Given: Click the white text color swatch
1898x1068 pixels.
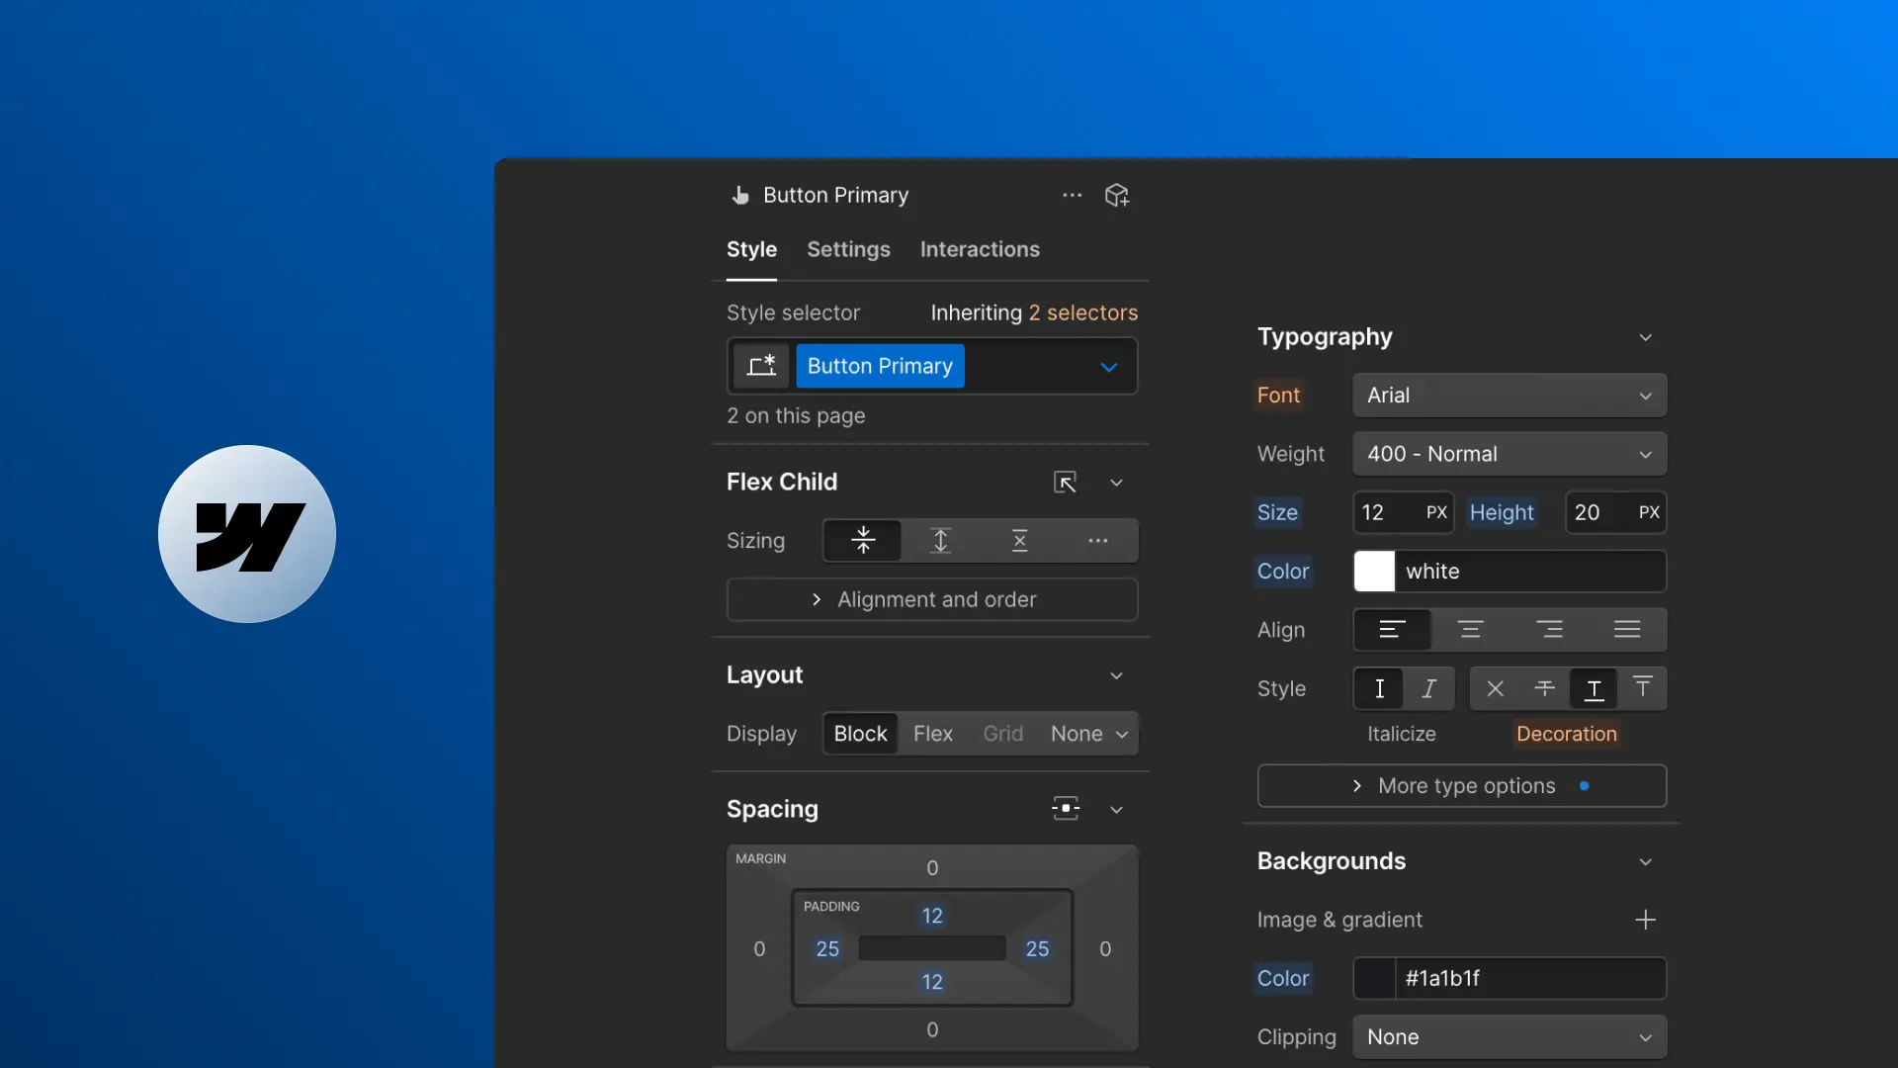Looking at the screenshot, I should (1374, 572).
